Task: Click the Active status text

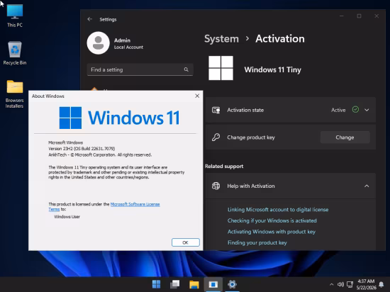Action: 338,110
